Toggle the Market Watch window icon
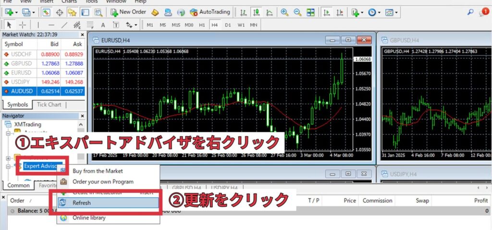Image resolution: width=492 pixels, height=230 pixels. [47, 12]
